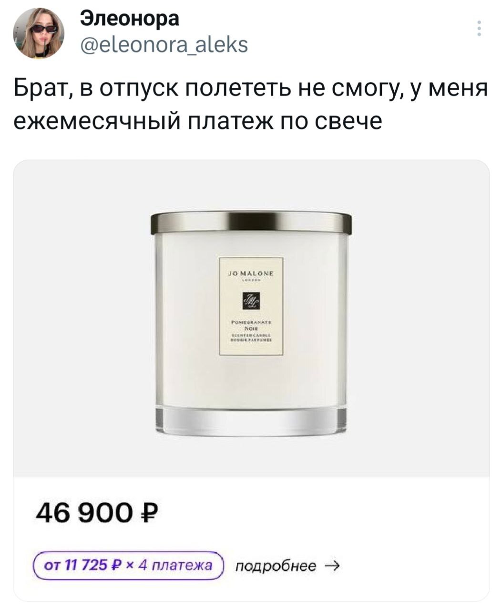Select the 4 платежа installment pill

coord(128,566)
